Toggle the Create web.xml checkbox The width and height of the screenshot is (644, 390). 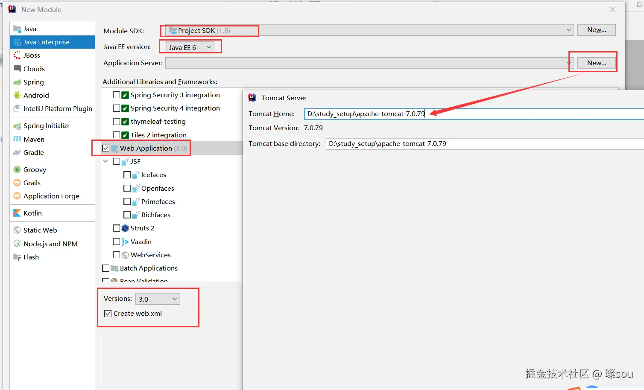[x=108, y=314]
